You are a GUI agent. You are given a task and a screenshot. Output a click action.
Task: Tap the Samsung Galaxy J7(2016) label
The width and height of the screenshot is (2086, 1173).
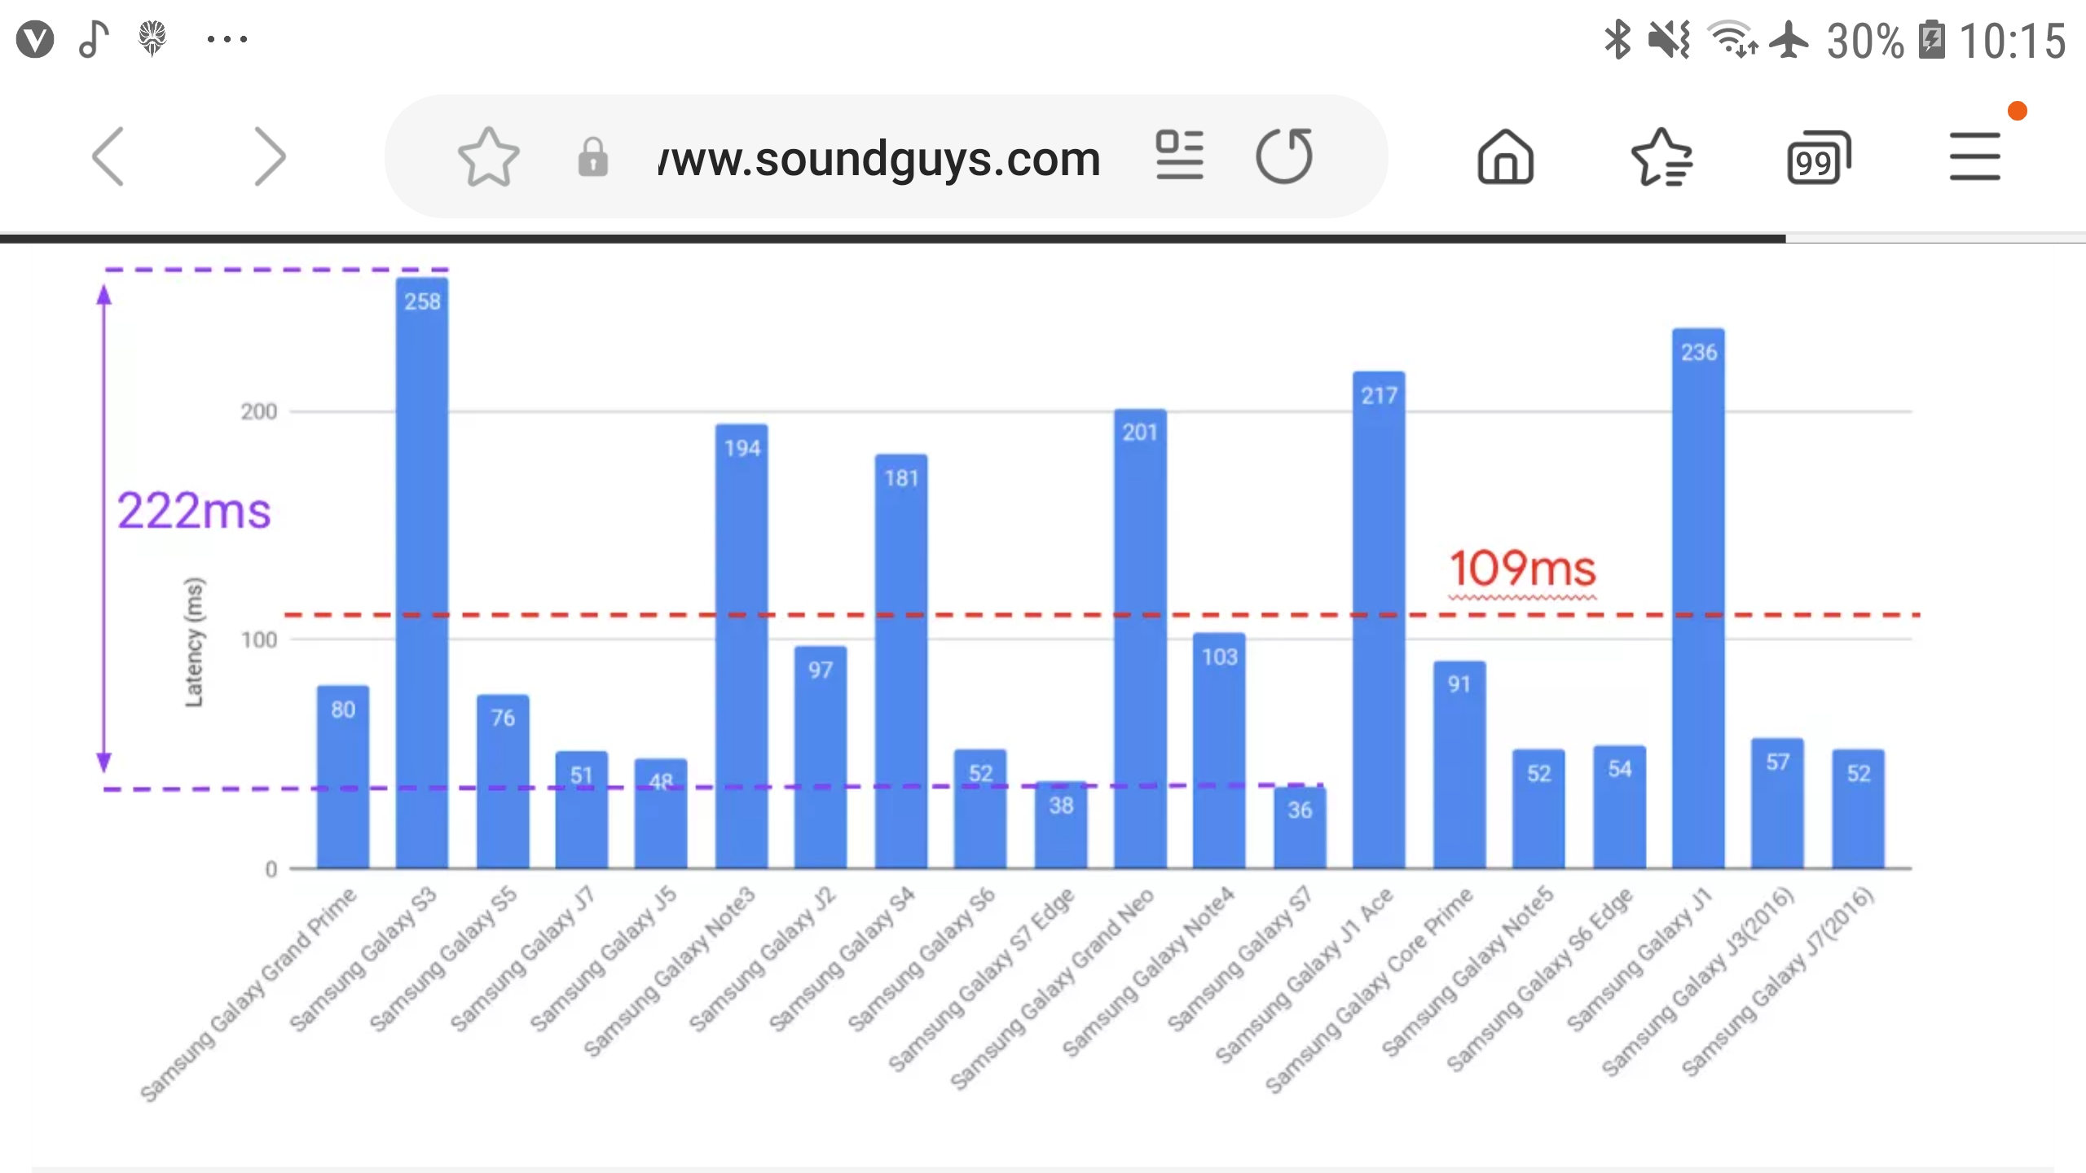click(x=1778, y=981)
